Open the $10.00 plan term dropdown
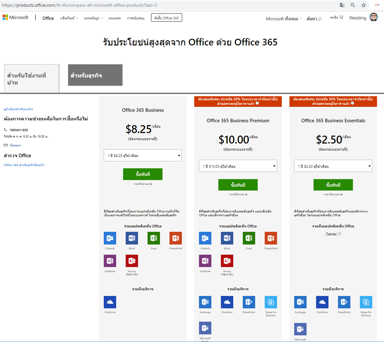 pyautogui.click(x=238, y=166)
